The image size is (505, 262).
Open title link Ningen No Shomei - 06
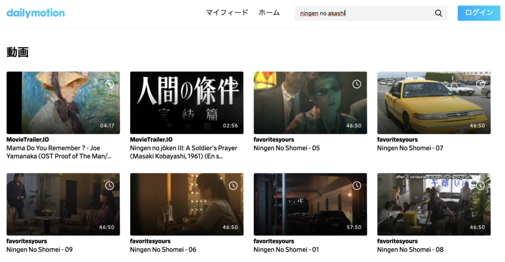point(163,250)
